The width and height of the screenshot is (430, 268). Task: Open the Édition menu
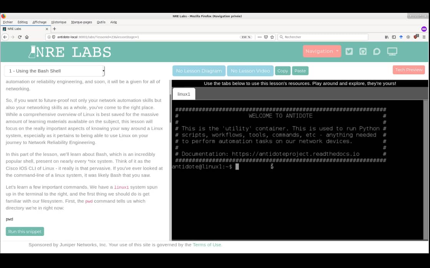coord(23,22)
